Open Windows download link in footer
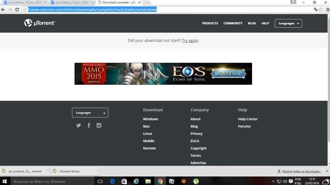 tap(151, 119)
